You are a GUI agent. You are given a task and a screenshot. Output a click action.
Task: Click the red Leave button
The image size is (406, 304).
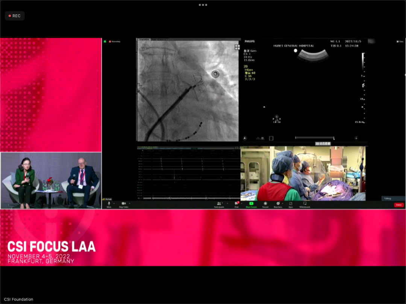398,205
